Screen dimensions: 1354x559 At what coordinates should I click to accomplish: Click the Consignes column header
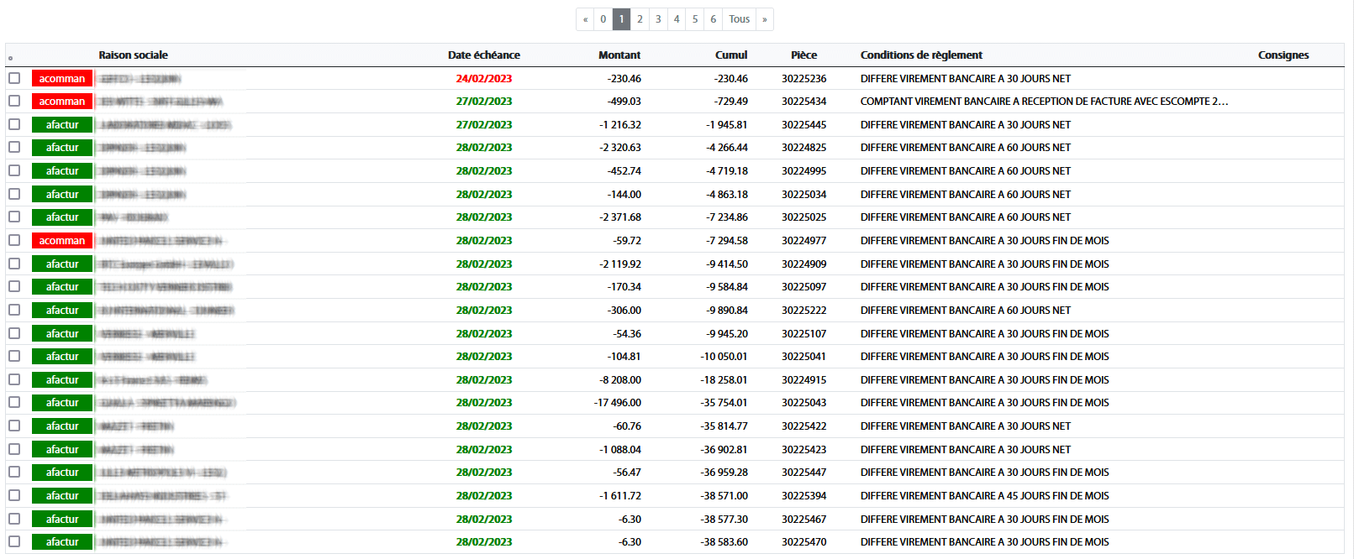(1283, 55)
